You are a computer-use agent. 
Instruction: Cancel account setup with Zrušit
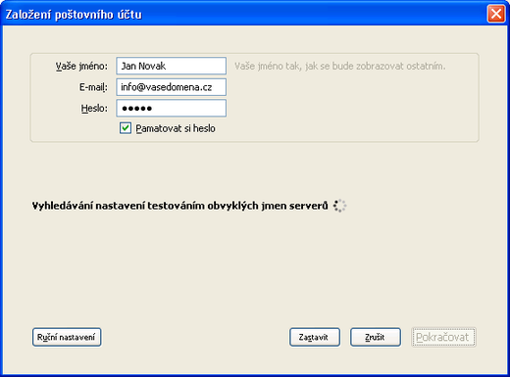click(376, 337)
